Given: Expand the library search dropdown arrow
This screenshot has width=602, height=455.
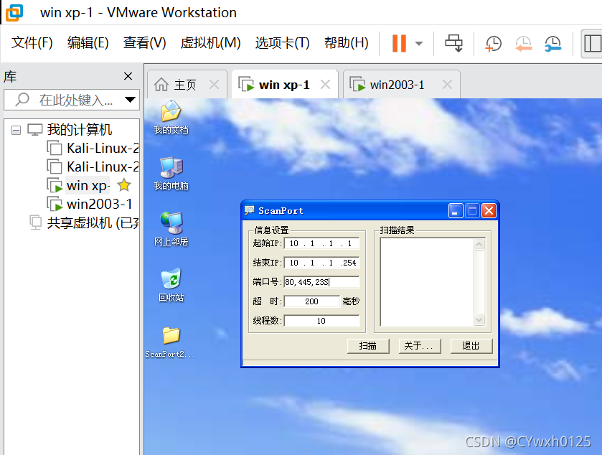Looking at the screenshot, I should tap(131, 100).
